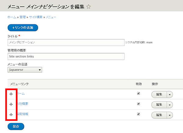
Task: Expand the operations arrow next to 会社概要's 編集
Action: coord(170,105)
